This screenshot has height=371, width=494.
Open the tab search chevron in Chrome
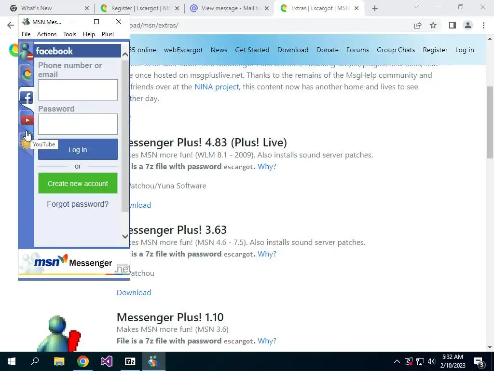[416, 7]
